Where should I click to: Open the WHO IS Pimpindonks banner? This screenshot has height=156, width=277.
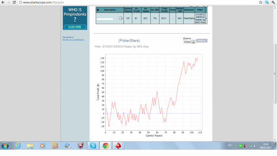[x=75, y=18]
